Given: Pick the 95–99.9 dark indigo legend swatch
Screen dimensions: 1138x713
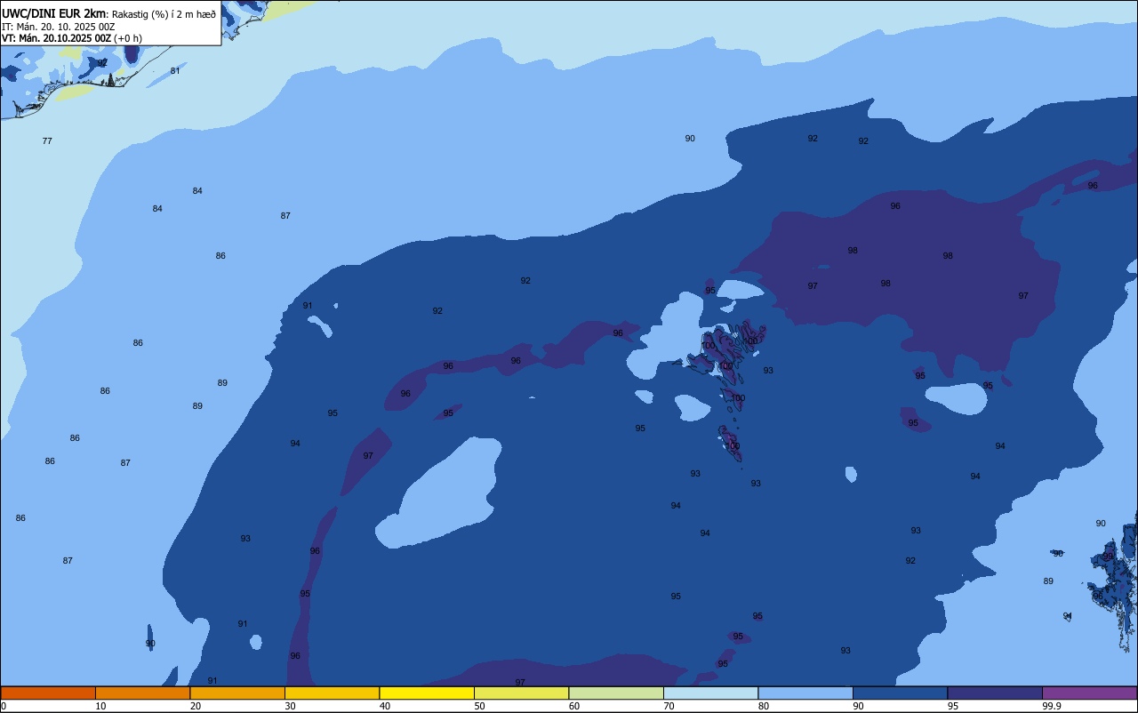Looking at the screenshot, I should pyautogui.click(x=995, y=693).
